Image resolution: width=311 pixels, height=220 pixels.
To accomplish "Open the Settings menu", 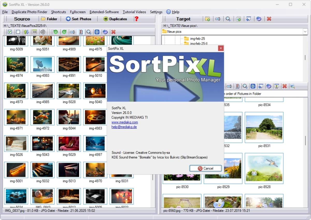I will (x=156, y=12).
